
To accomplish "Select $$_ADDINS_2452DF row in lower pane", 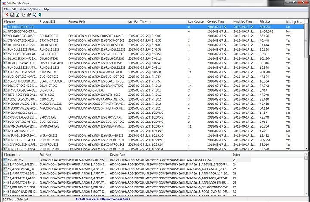I will point(127,164).
